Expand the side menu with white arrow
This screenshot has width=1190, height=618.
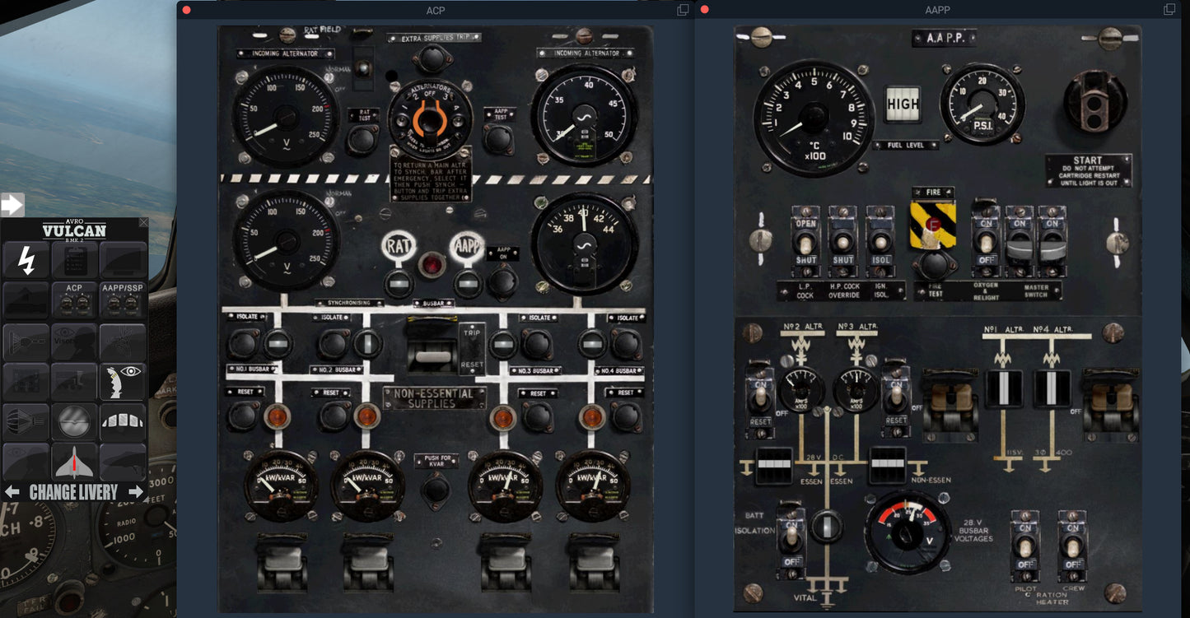pos(12,204)
